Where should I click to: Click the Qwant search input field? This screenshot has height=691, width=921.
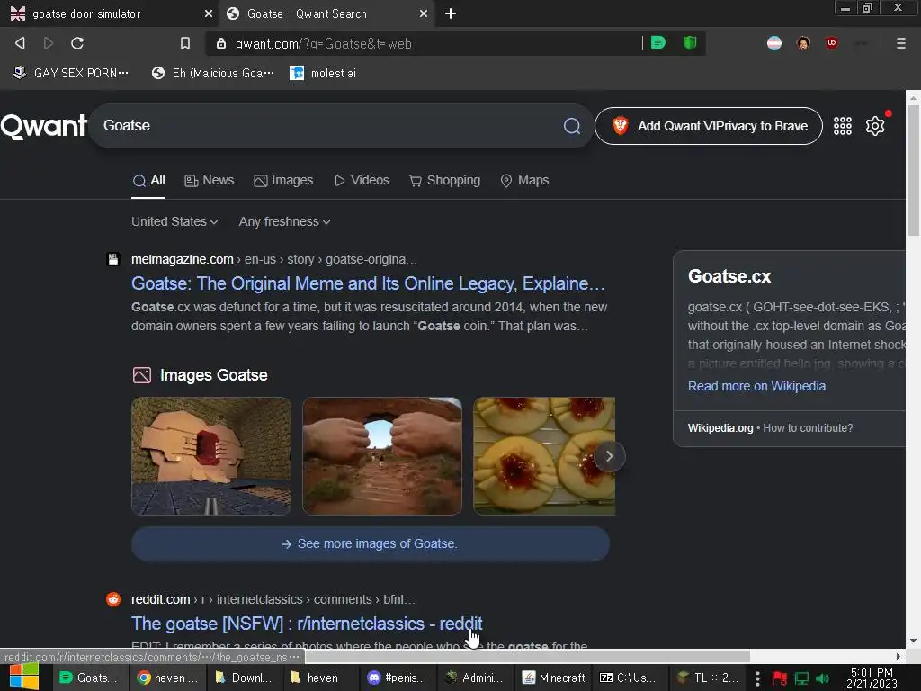[x=329, y=126]
